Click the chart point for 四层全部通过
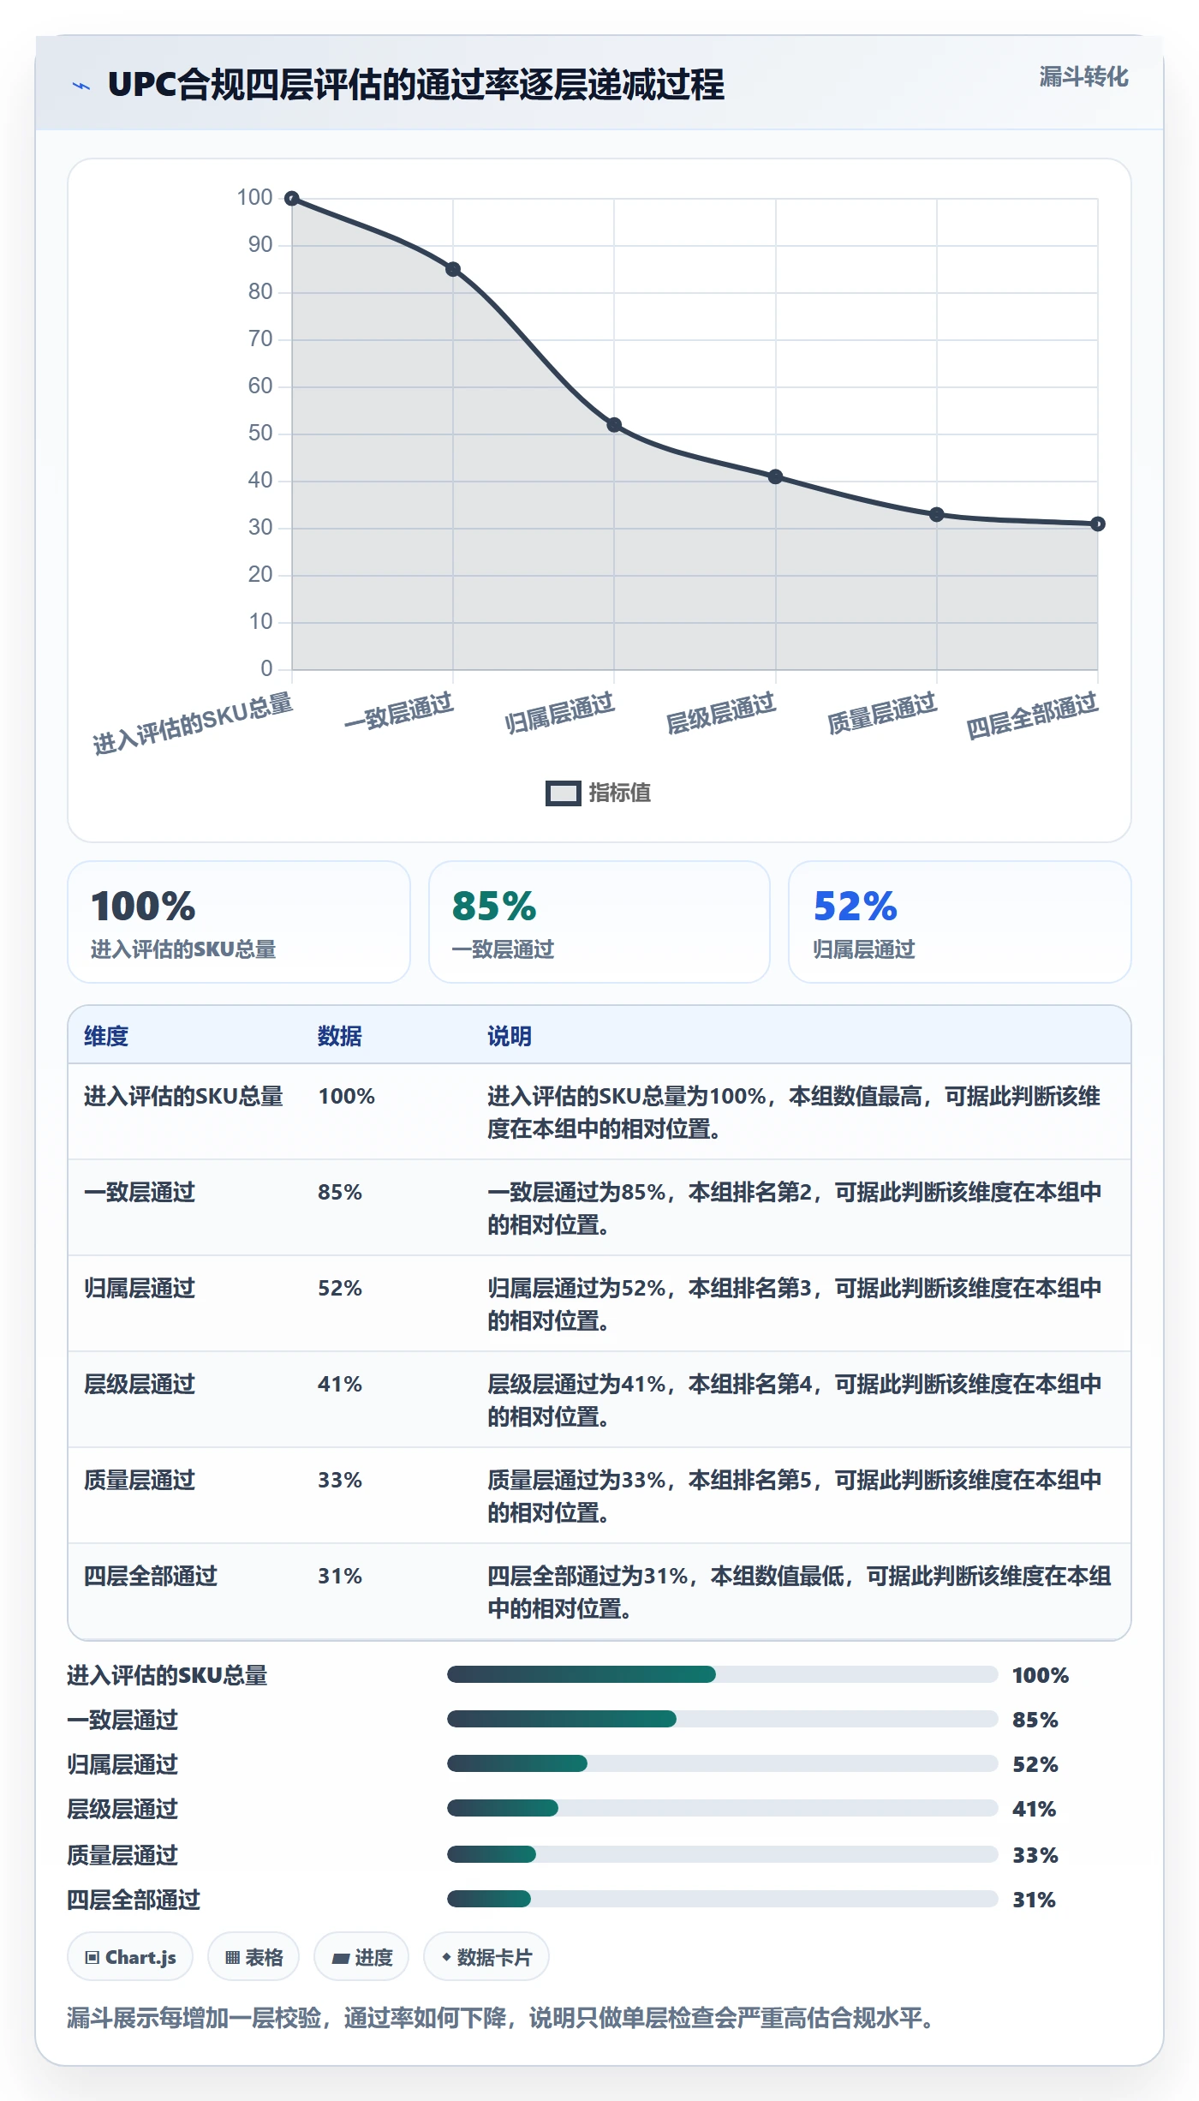Image resolution: width=1199 pixels, height=2101 pixels. [x=1098, y=524]
